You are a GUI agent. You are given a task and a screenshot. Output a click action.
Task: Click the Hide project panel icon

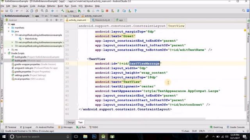click(x=61, y=20)
